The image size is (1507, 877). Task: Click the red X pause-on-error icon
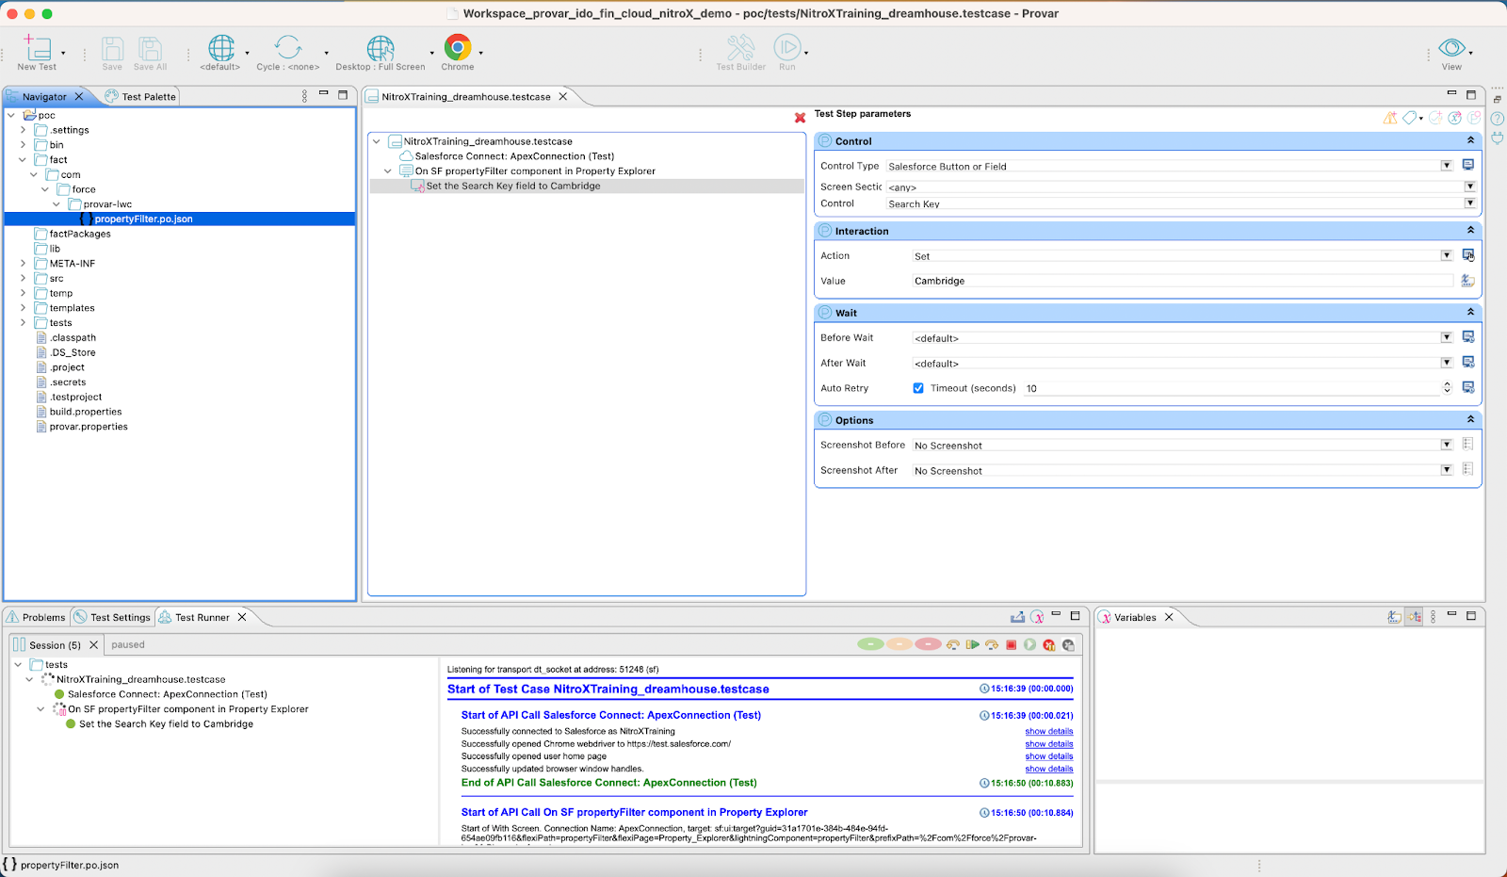[x=1048, y=645]
